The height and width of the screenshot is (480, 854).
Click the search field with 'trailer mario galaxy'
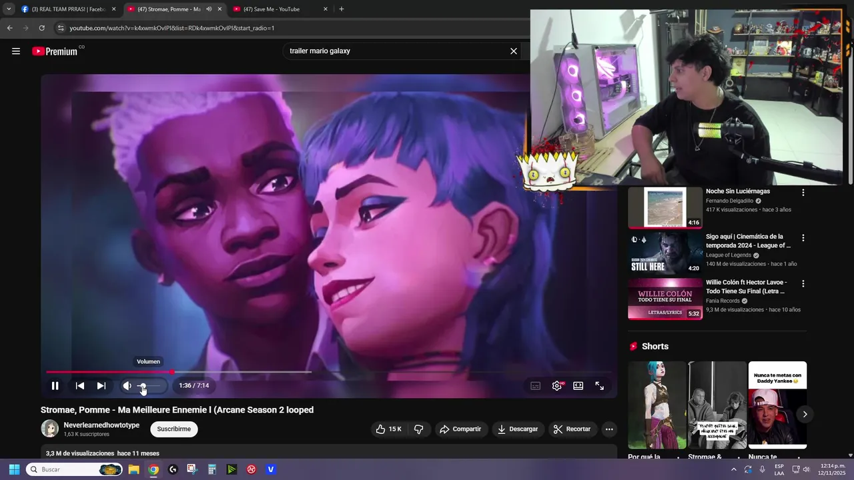pos(397,51)
